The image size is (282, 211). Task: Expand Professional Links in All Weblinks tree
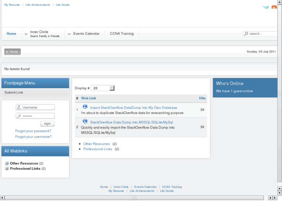[7, 168]
